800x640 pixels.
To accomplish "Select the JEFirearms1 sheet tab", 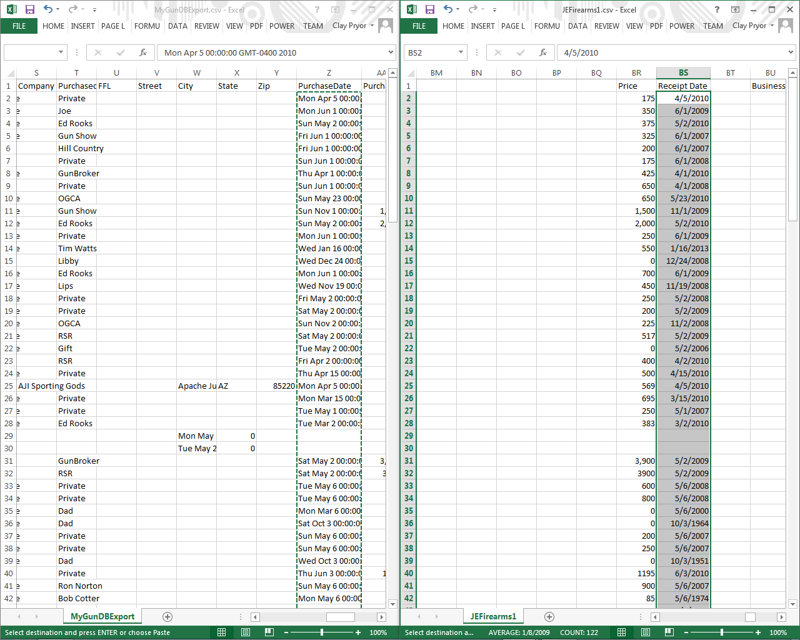I will 493,617.
